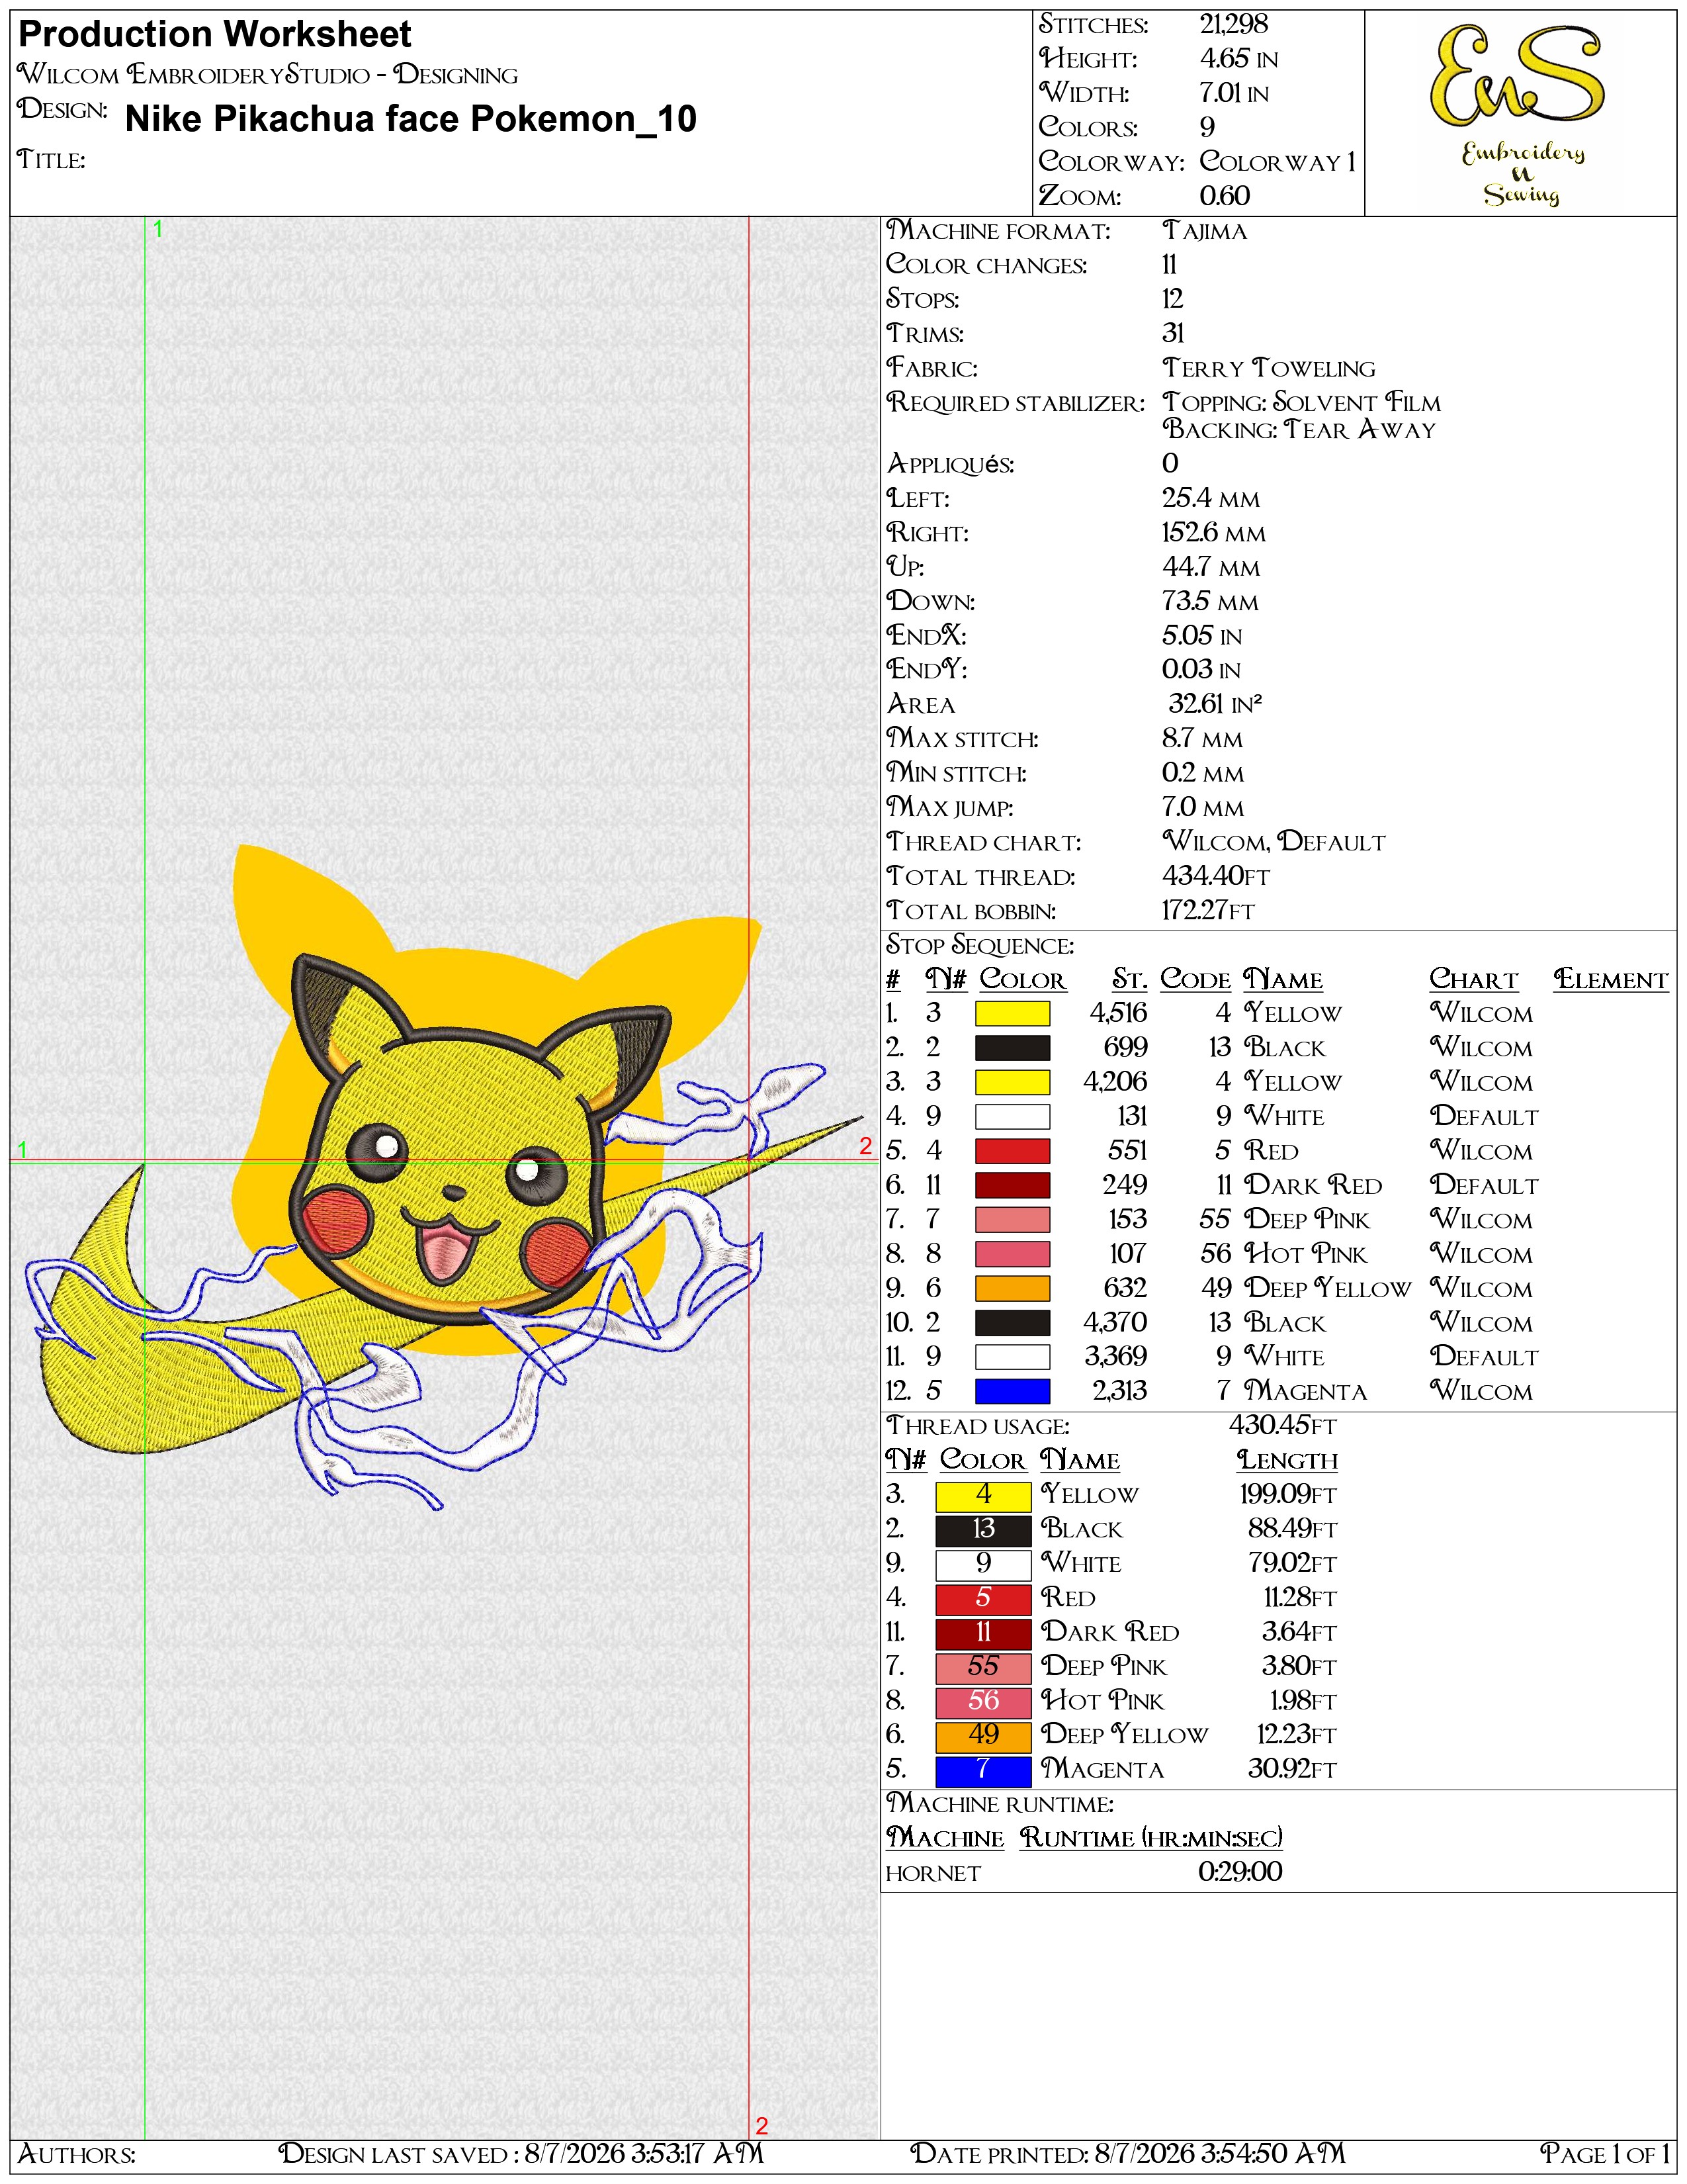The image size is (1687, 2184).
Task: Select the up value "44.7 MM"
Action: point(1211,567)
